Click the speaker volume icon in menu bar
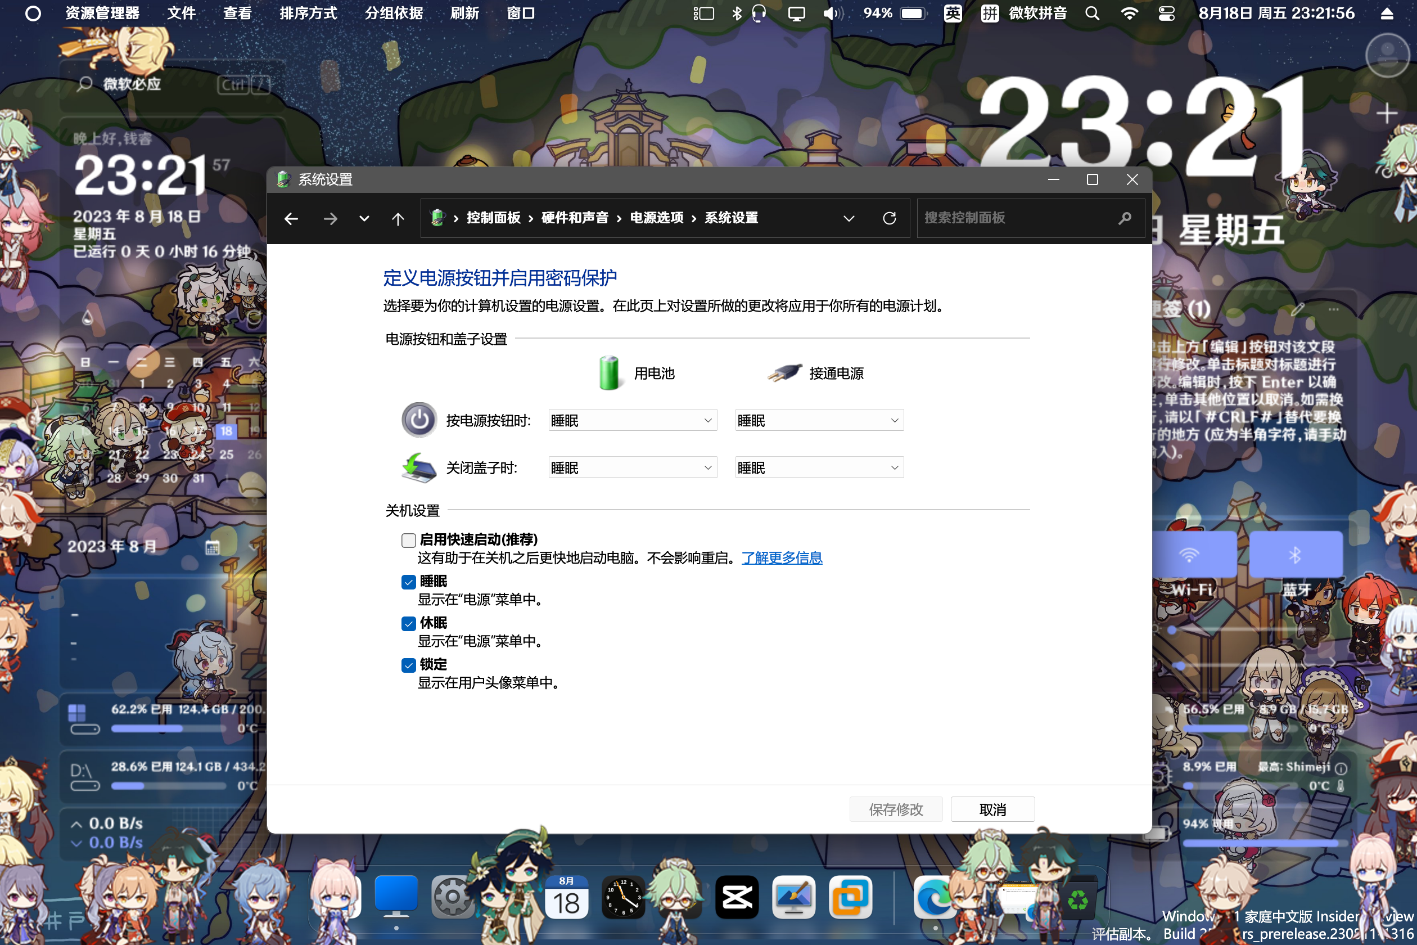 (833, 13)
